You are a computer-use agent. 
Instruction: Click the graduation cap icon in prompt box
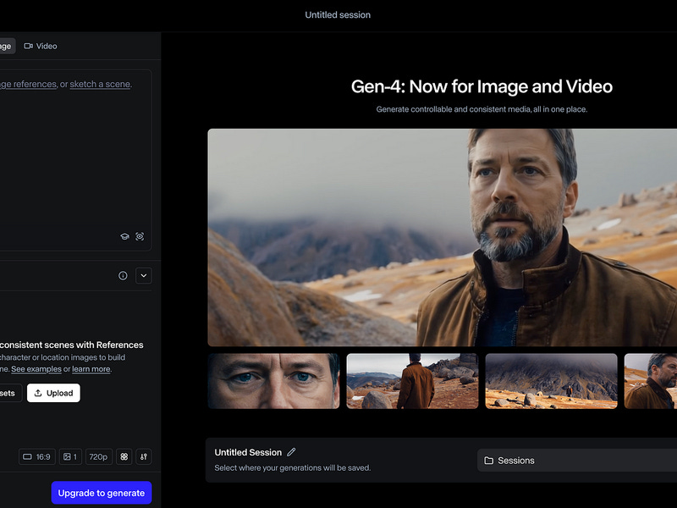(124, 236)
